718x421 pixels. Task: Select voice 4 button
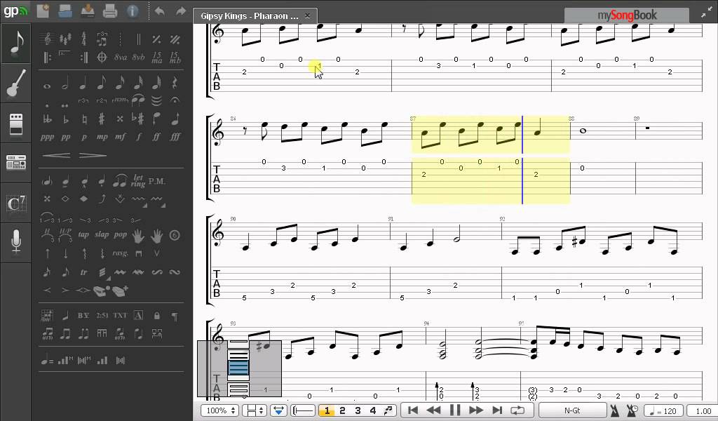[x=373, y=410]
